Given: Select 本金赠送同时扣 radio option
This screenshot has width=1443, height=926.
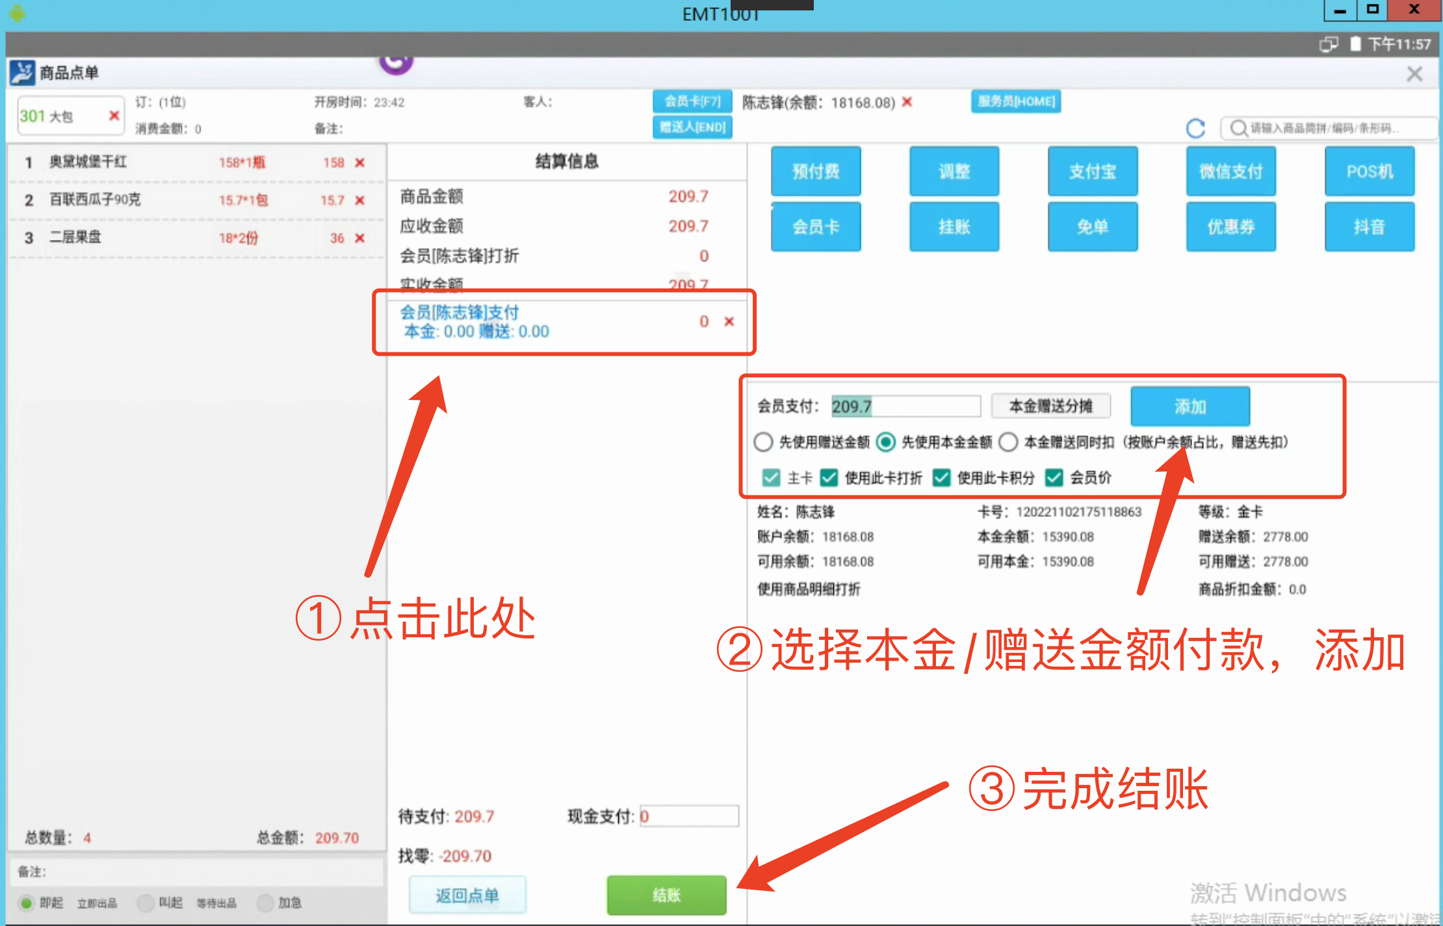Looking at the screenshot, I should pyautogui.click(x=1007, y=442).
